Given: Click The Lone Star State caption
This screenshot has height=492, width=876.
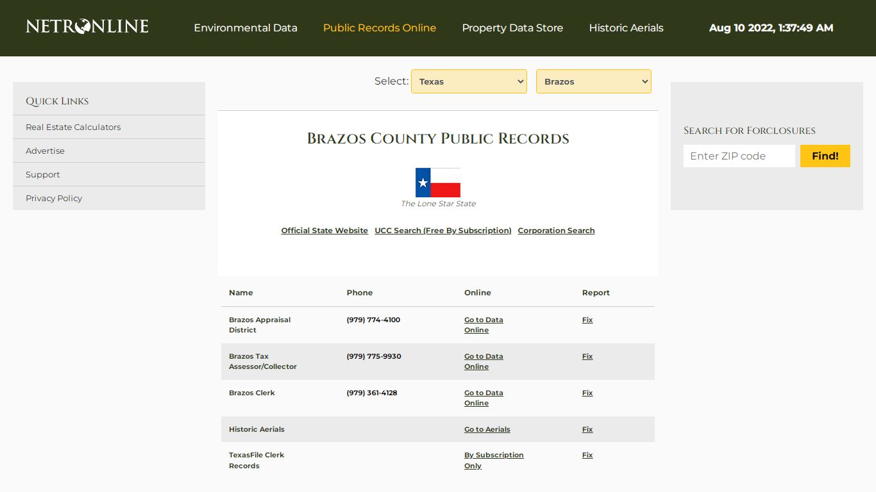Looking at the screenshot, I should [x=438, y=204].
